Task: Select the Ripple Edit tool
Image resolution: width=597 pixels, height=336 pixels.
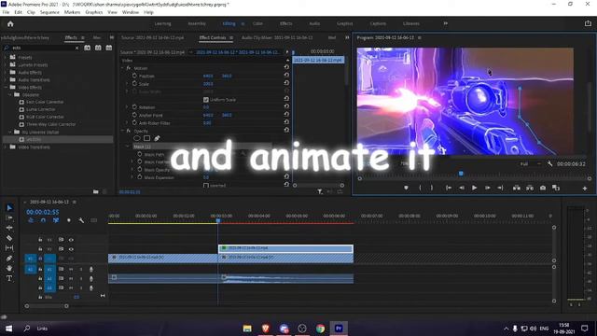Action: click(x=9, y=228)
